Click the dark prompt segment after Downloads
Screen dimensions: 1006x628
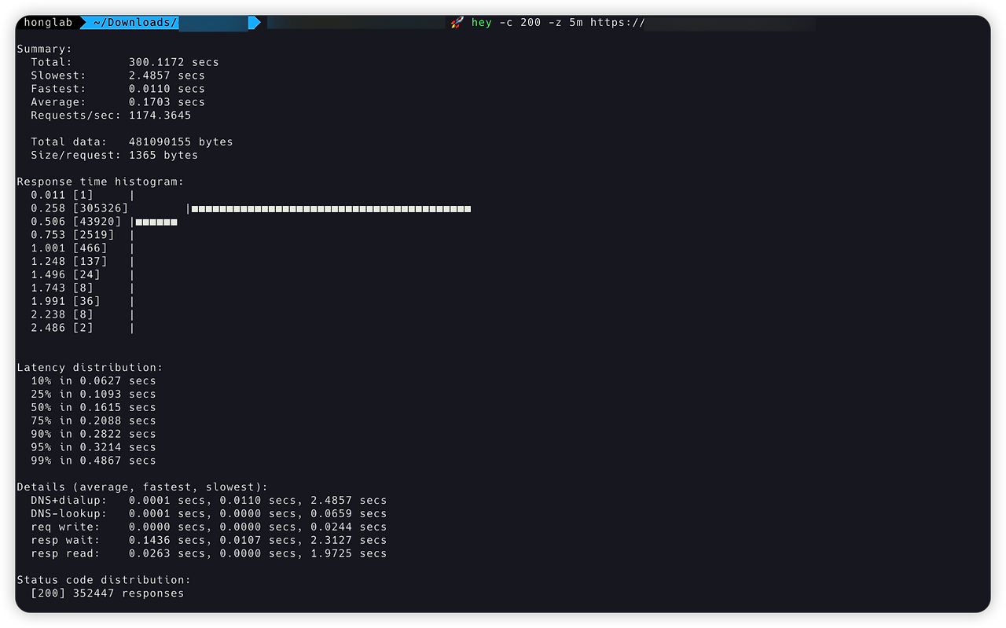pyautogui.click(x=354, y=22)
